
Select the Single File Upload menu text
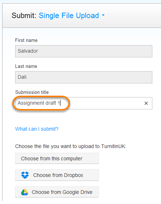pos(69,16)
